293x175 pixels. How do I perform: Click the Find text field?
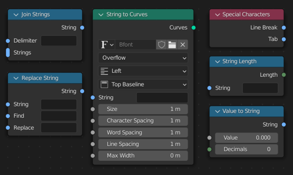point(59,116)
